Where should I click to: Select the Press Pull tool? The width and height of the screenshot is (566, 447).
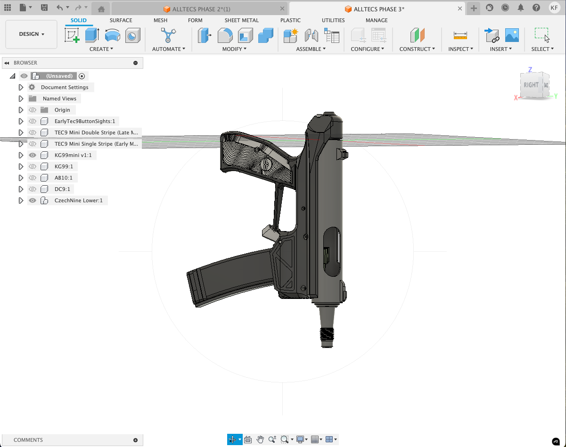click(x=205, y=35)
